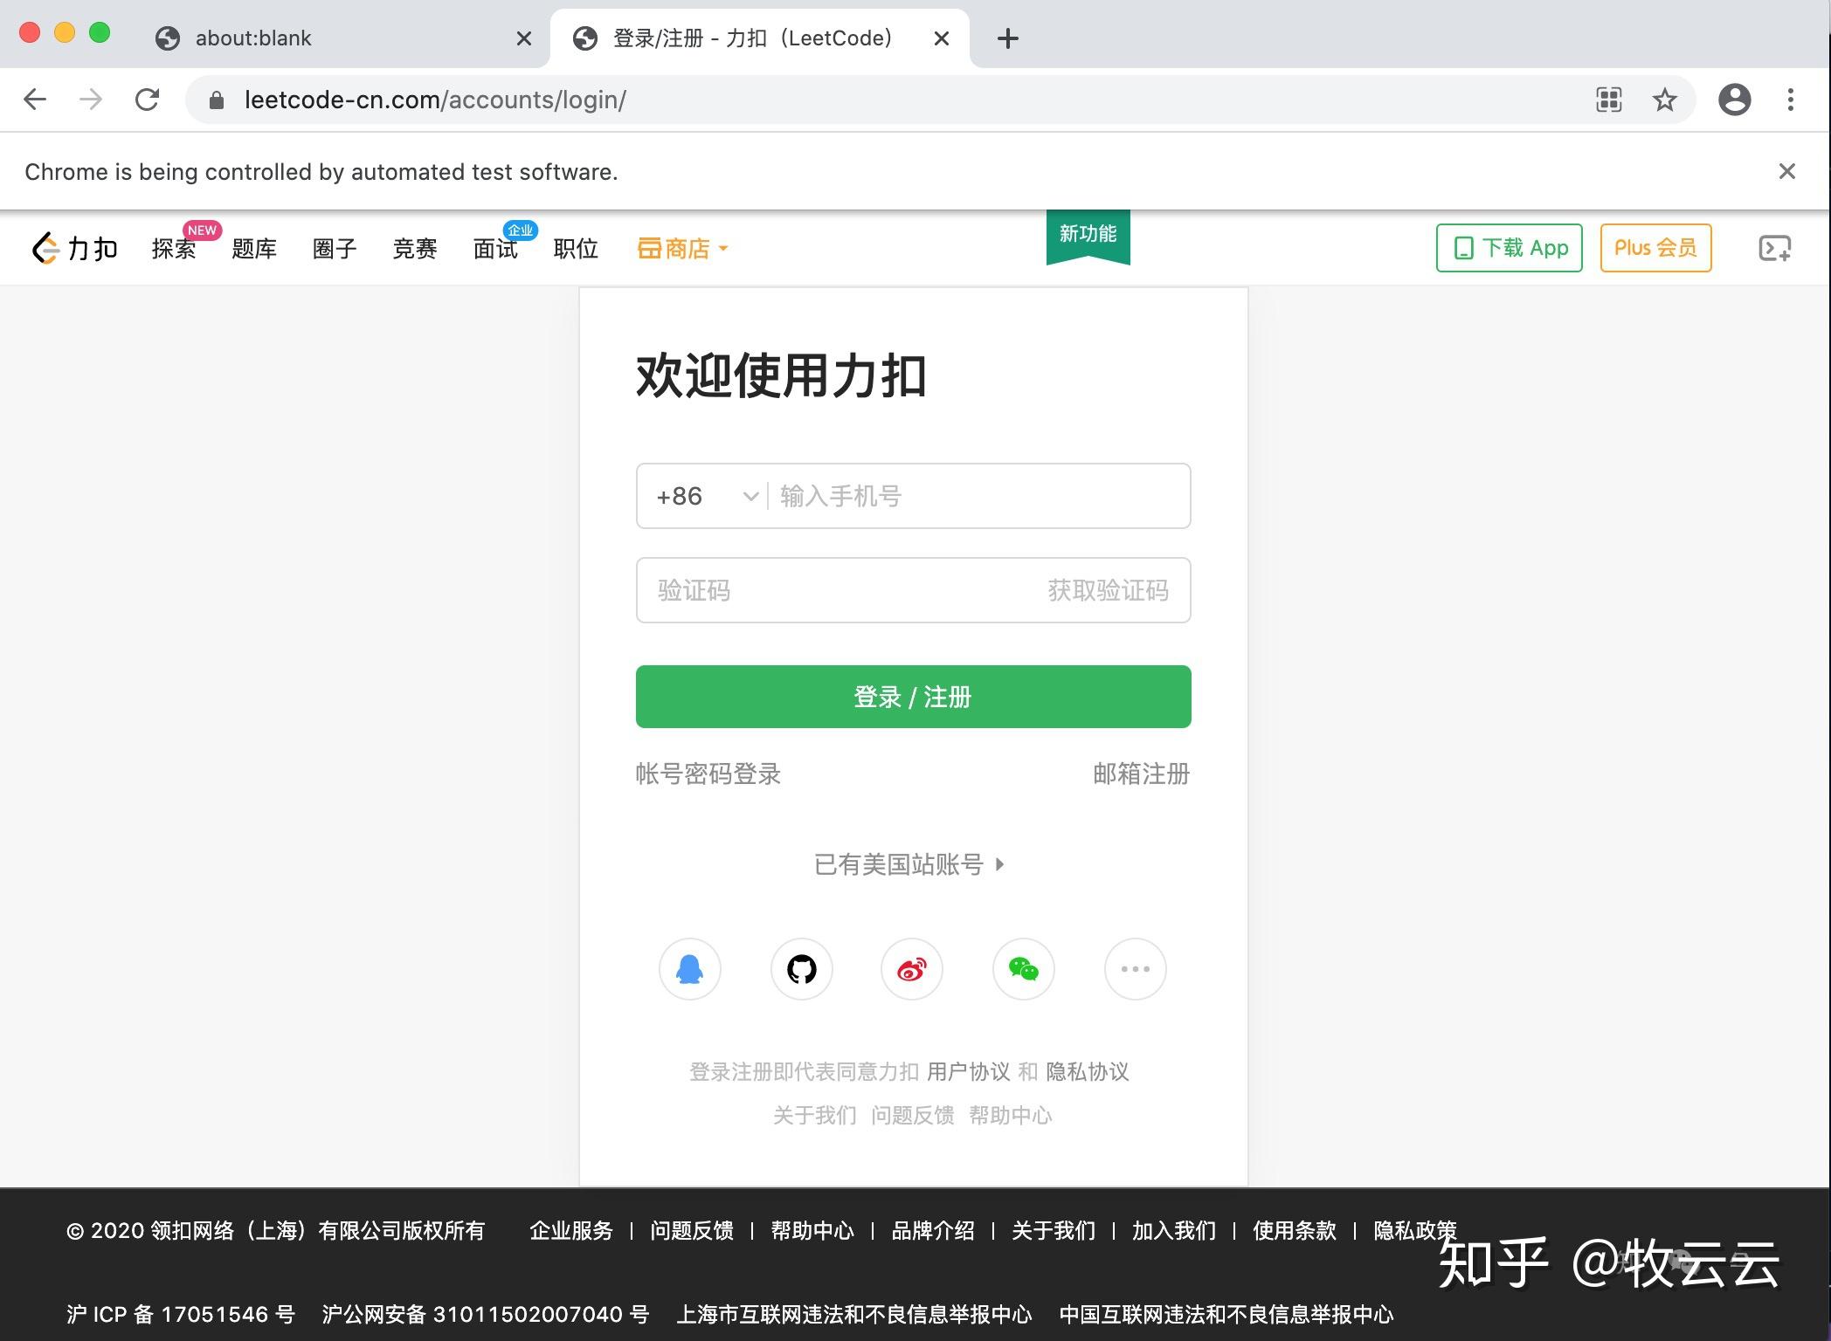Open more login options via ellipsis icon

1135,969
